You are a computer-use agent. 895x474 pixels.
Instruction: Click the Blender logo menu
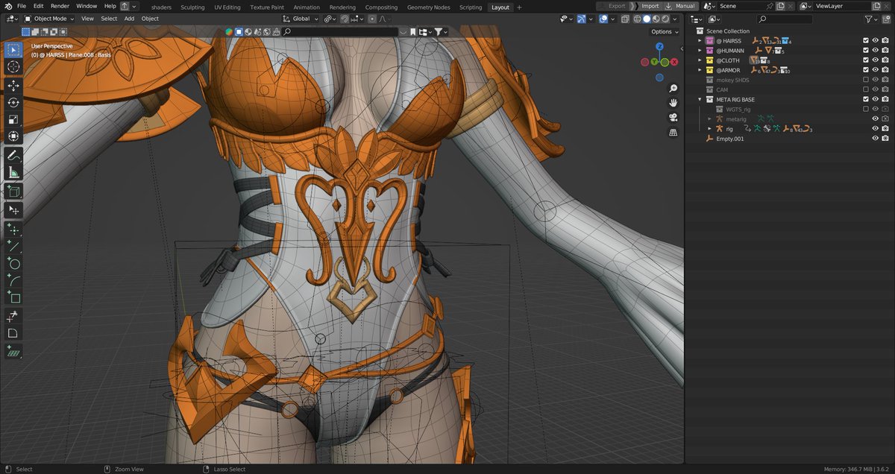(7, 6)
